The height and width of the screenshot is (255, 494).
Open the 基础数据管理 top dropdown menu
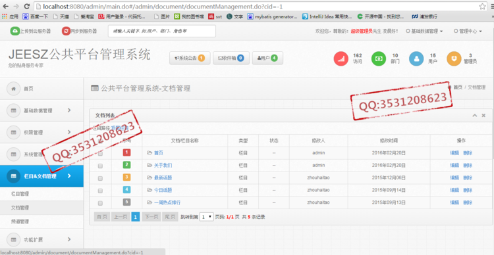(424, 31)
